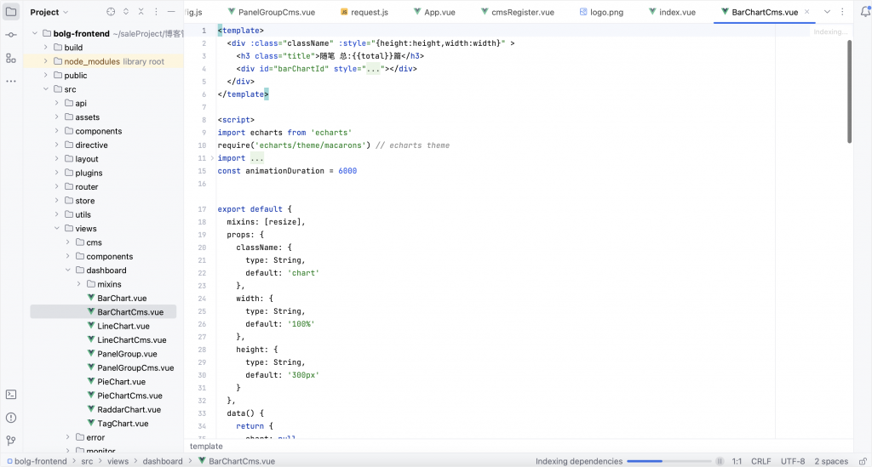Pause indexing dependencies process
This screenshot has height=467, width=872.
[x=718, y=461]
